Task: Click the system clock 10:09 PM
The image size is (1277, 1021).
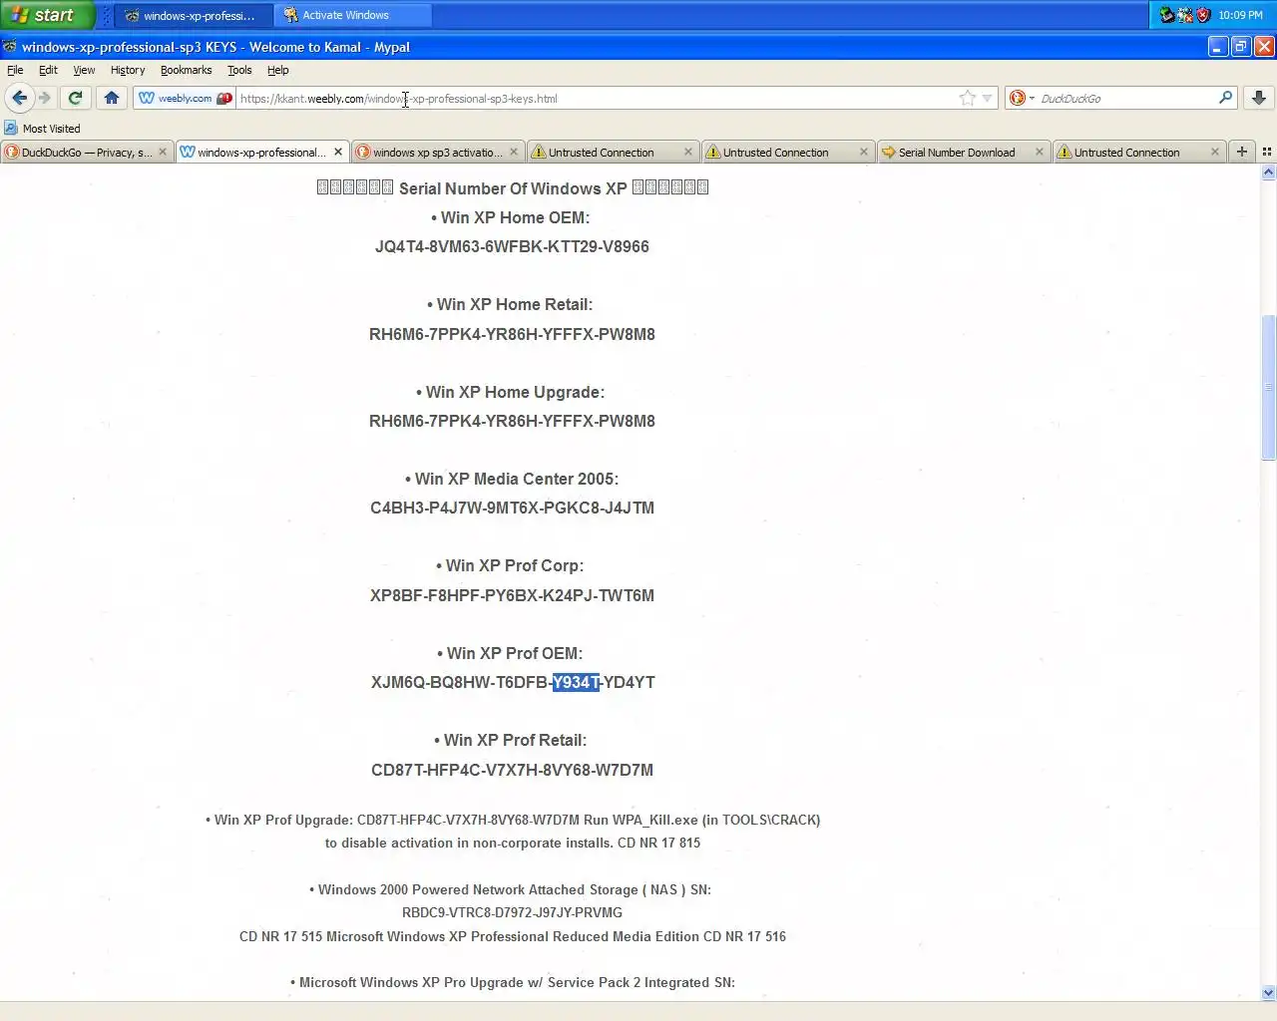Action: [1240, 15]
